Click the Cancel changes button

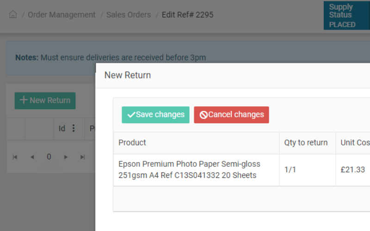232,115
